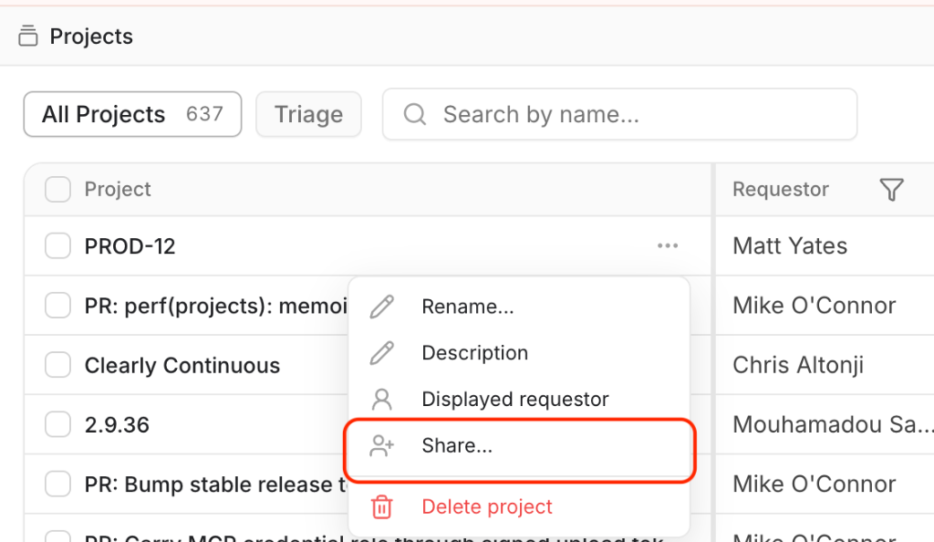Open the PR: Bump stable release project
The image size is (934, 542).
[215, 485]
